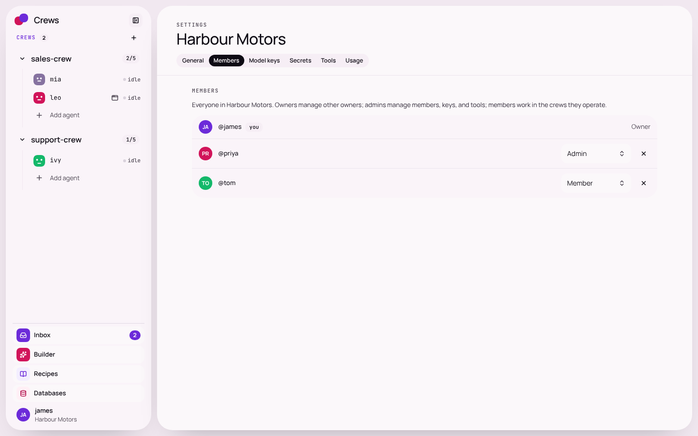This screenshot has width=698, height=436.
Task: Open ivy agent avatar icon
Action: [x=39, y=160]
